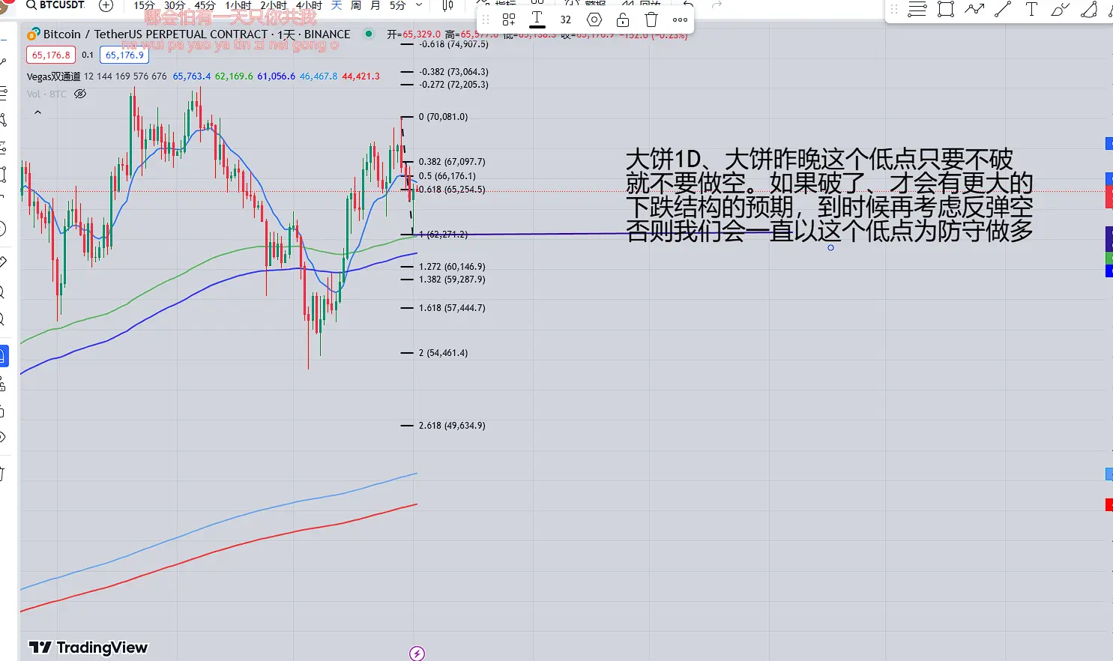
Task: Select the path polyline tool in favorites bar
Action: [974, 10]
